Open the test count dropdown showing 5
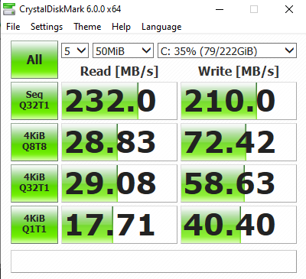The width and height of the screenshot is (306, 279). [75, 50]
